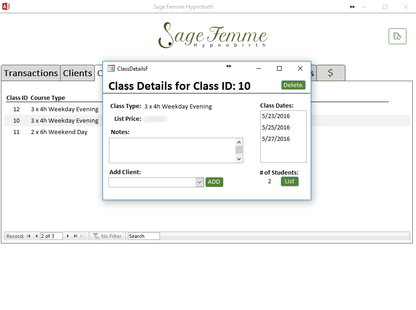Click the record Search box
The image size is (416, 310).
(x=144, y=236)
